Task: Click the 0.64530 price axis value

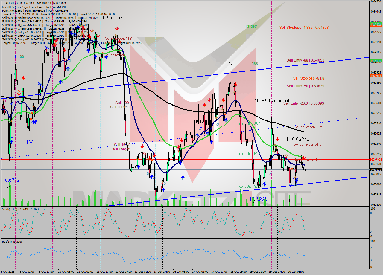Action: point(376,1)
